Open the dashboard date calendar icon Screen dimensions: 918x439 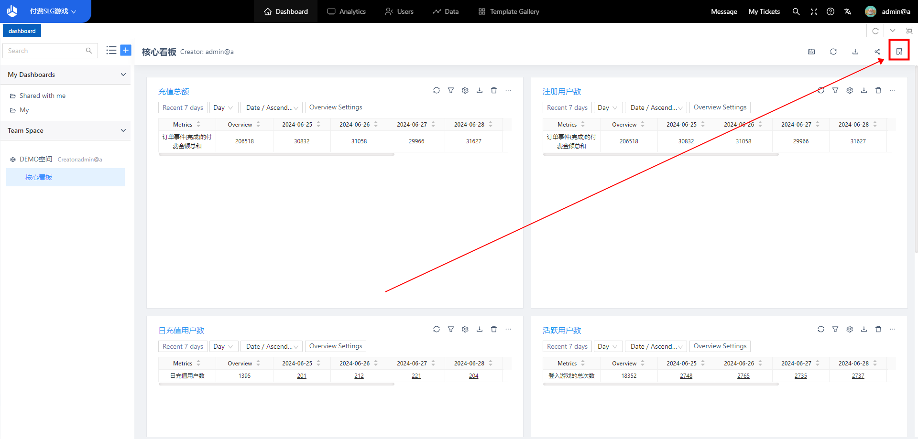click(811, 52)
